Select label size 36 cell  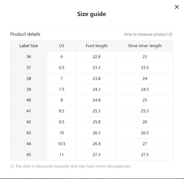[29, 57]
